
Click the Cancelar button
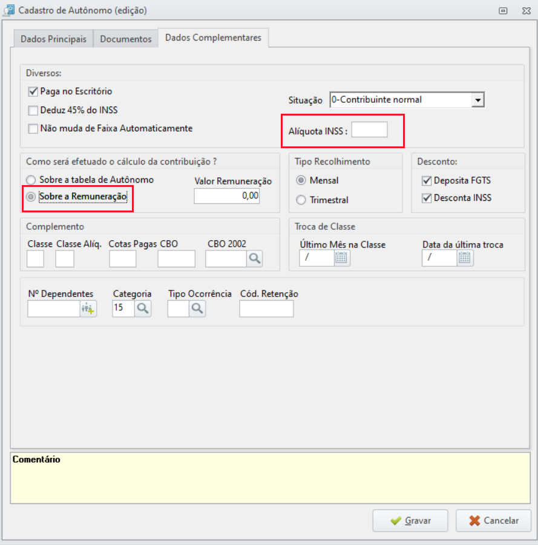[x=493, y=521]
